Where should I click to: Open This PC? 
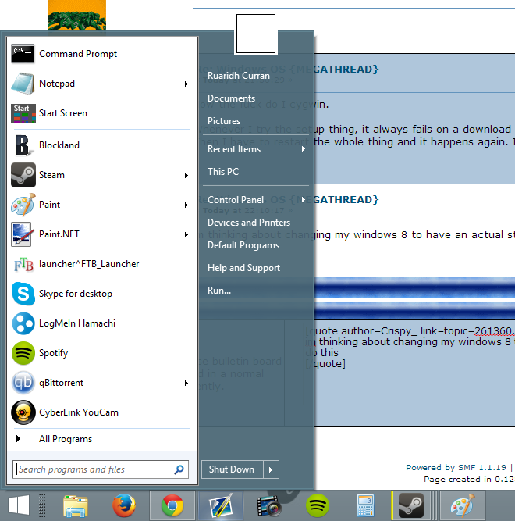click(x=223, y=172)
